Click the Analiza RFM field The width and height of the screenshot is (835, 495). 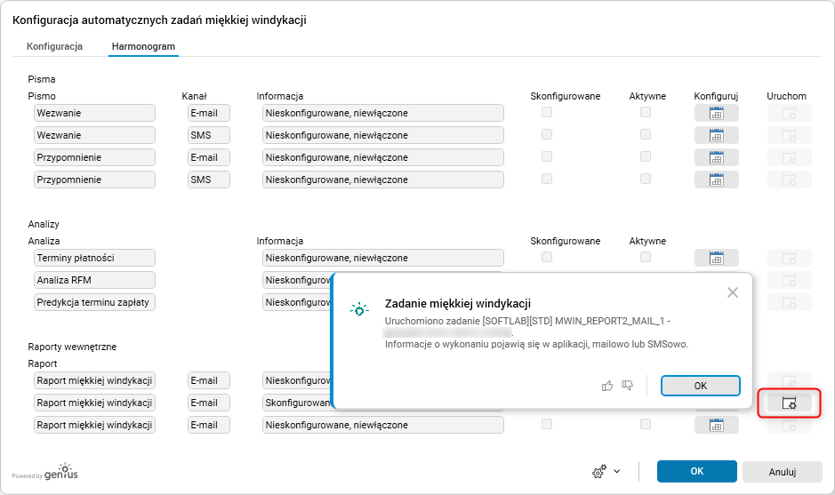coord(95,280)
